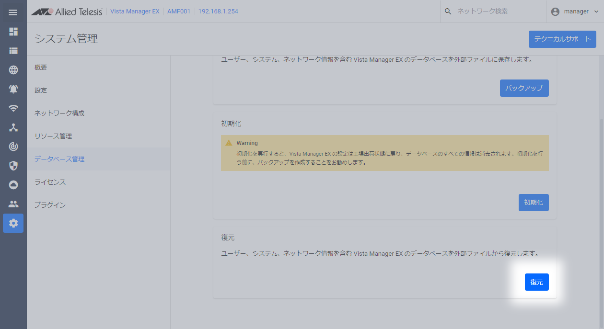The image size is (604, 329).
Task: Open テクニカルサポート button
Action: coord(562,39)
